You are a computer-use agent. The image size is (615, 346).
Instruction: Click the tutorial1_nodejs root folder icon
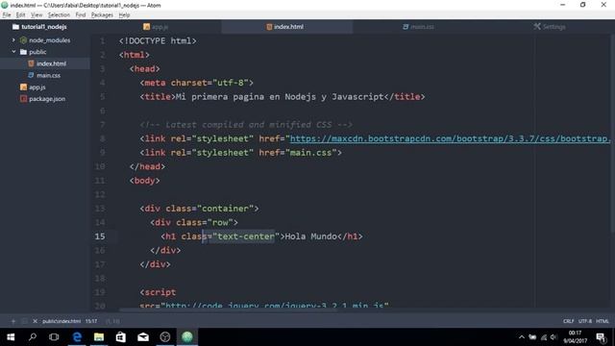[x=15, y=27]
